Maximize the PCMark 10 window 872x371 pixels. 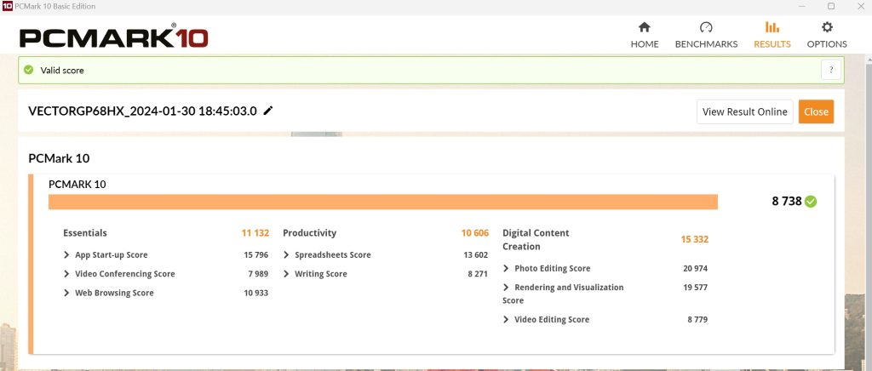click(831, 6)
